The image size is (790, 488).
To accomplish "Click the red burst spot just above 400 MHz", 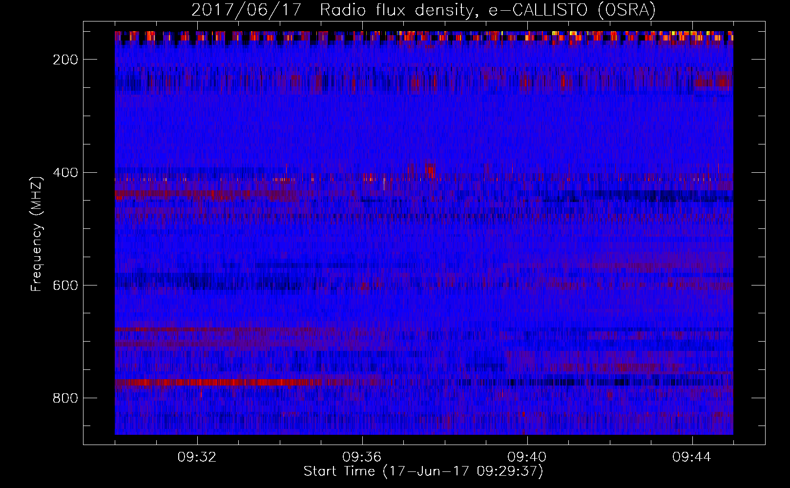I will tap(430, 171).
